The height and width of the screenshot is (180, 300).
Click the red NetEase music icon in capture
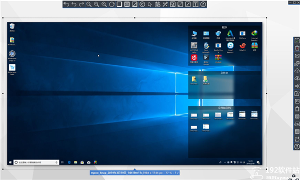(194, 59)
